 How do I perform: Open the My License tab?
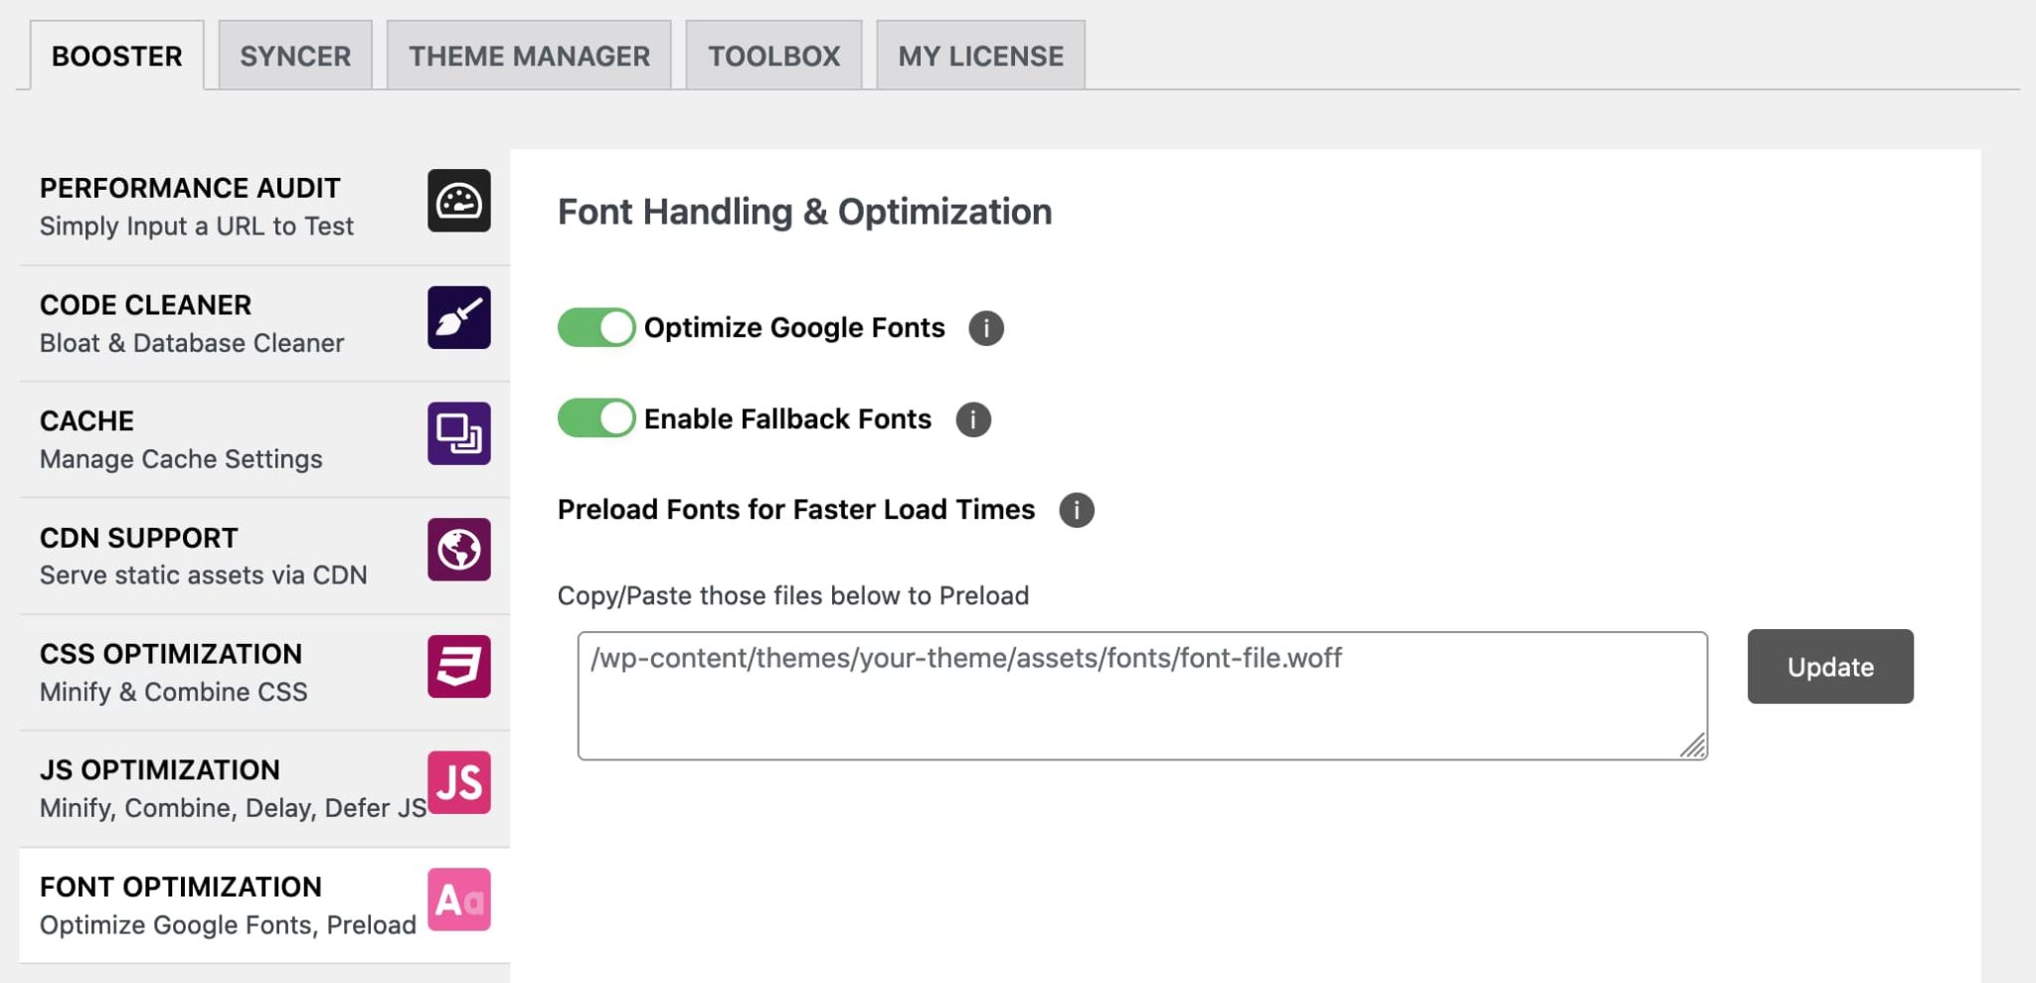pos(978,56)
